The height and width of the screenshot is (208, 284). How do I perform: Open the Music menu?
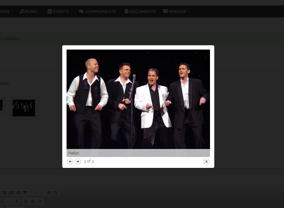coord(28,11)
